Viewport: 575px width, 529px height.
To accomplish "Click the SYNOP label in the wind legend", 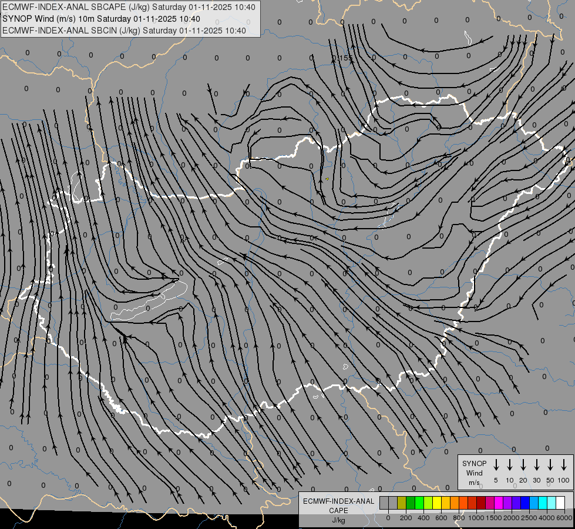I will click(474, 464).
